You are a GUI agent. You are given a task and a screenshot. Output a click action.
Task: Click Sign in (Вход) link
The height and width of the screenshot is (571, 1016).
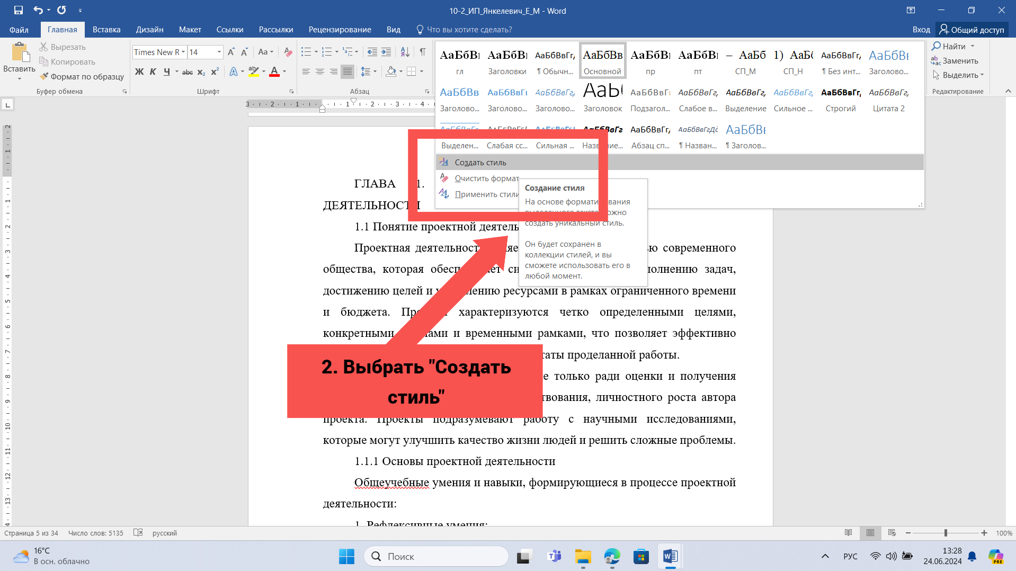click(921, 30)
